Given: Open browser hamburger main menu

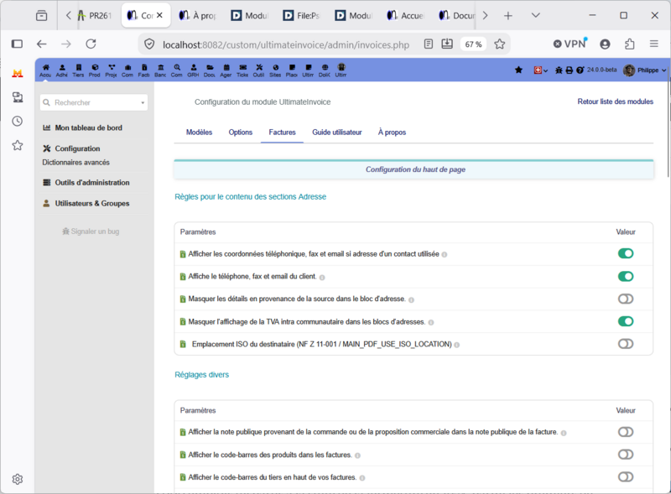Looking at the screenshot, I should [x=654, y=44].
